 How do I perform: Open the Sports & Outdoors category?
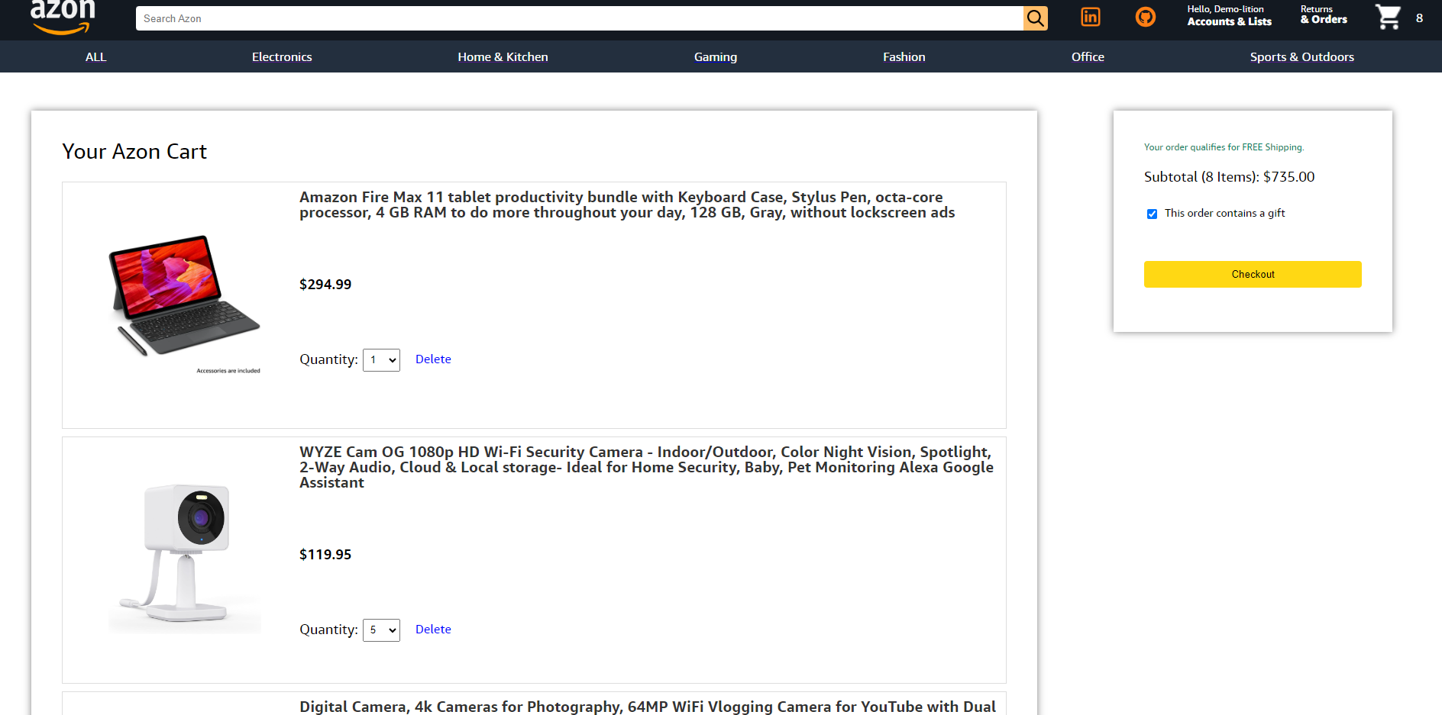click(x=1301, y=57)
